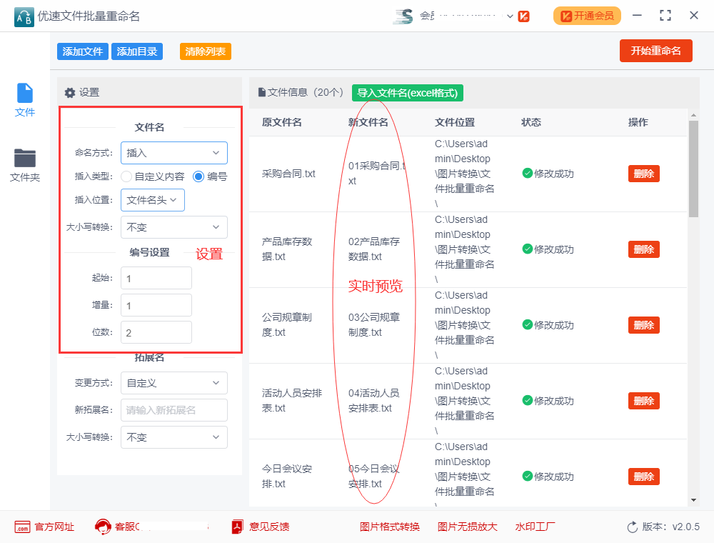Click green success icon for 公司规章制度.txt

pos(528,324)
